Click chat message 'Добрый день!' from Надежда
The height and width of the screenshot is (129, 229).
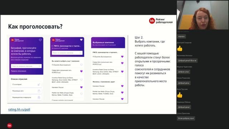pos(184,107)
